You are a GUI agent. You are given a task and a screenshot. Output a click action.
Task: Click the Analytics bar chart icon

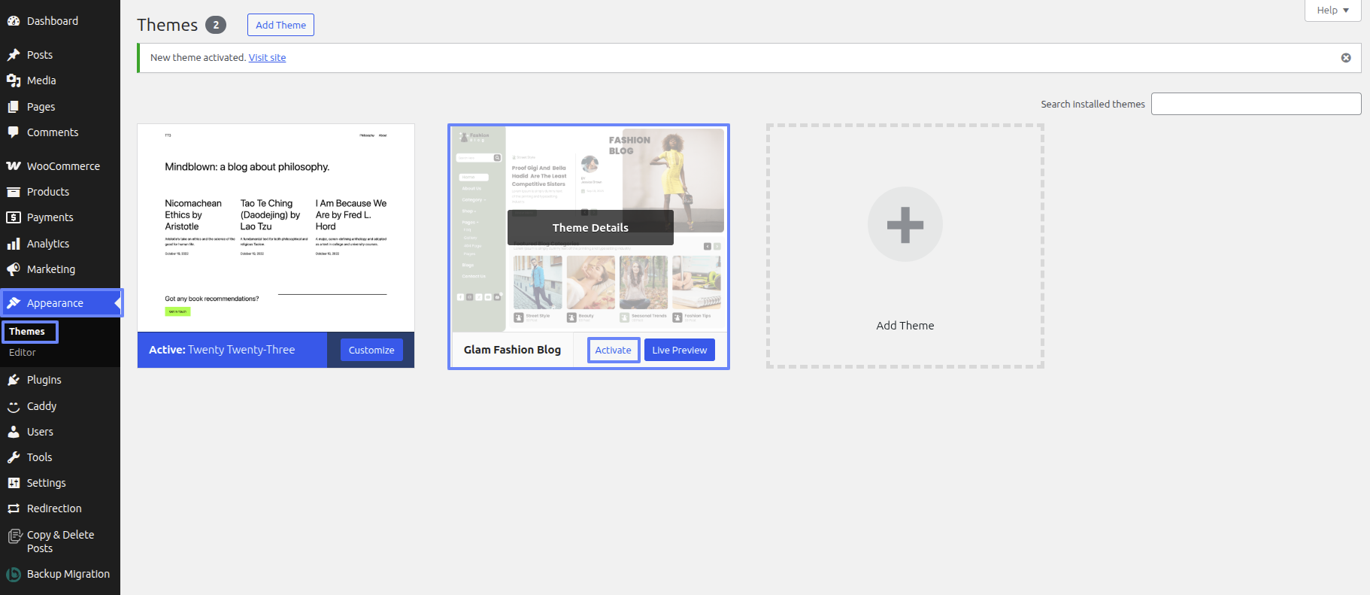14,244
